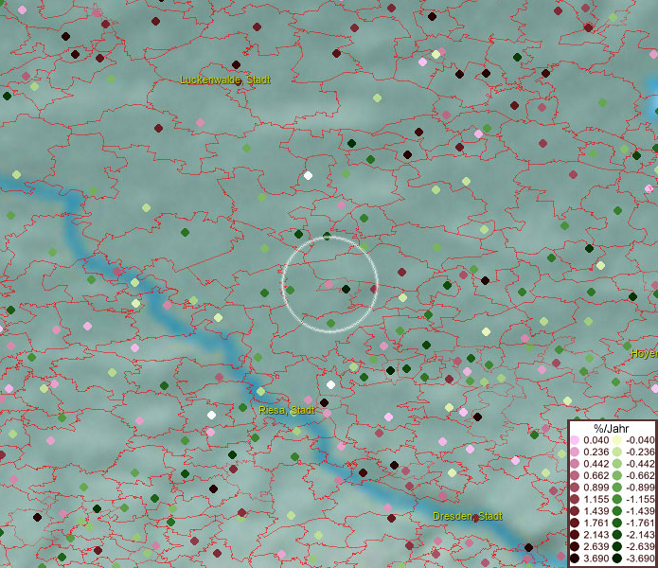Image resolution: width=658 pixels, height=568 pixels.
Task: Click the -1.439 legend swatch
Action: 617,511
